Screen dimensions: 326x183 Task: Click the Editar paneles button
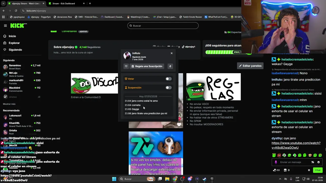click(250, 66)
